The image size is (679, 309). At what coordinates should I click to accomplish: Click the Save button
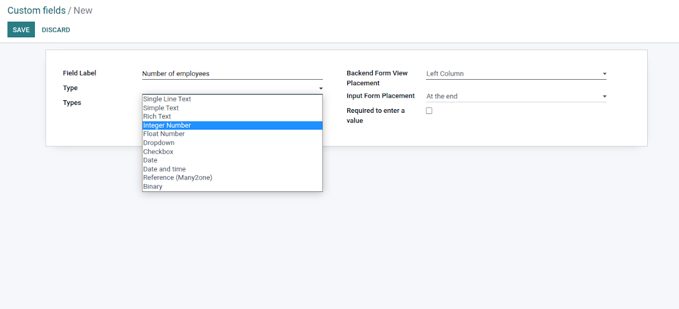[x=21, y=30]
